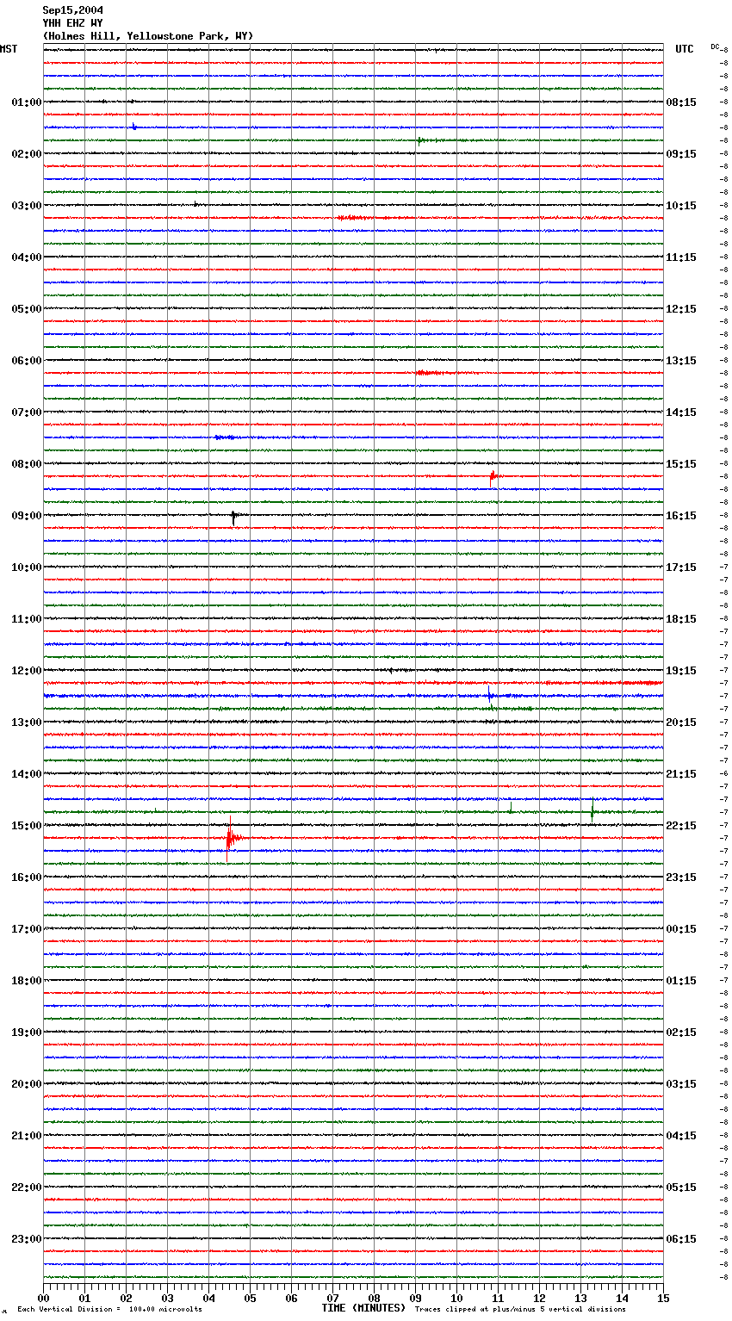Screen dimensions: 732x1321
Task: Select the 03:00 MST time label
Action: [27, 206]
